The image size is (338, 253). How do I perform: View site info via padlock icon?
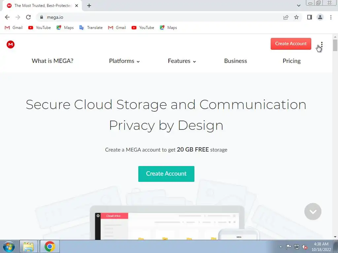[42, 17]
